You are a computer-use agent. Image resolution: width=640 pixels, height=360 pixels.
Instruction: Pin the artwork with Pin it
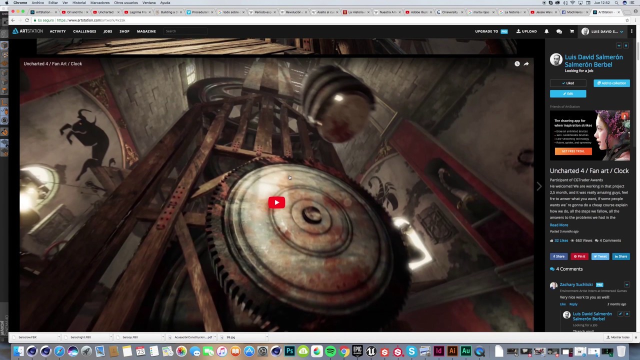pyautogui.click(x=579, y=256)
